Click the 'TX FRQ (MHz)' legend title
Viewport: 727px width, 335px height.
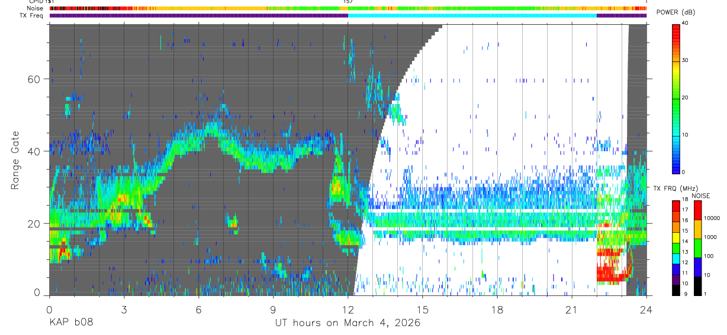click(x=674, y=188)
